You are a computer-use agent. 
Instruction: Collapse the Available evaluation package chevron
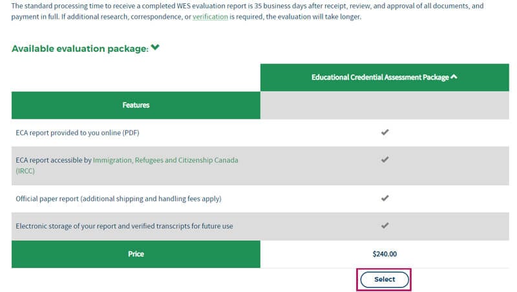coord(155,48)
